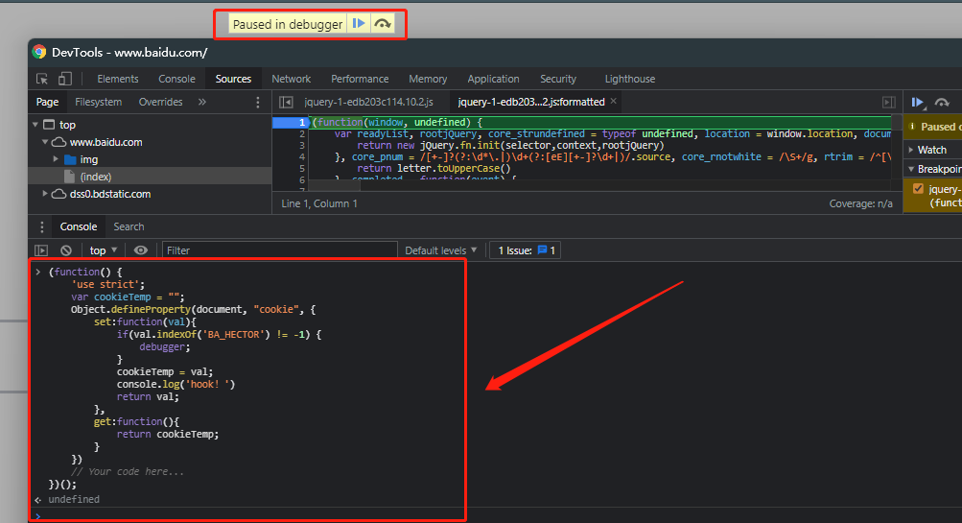Toggle the device toolbar icon
The width and height of the screenshot is (962, 523).
[65, 79]
